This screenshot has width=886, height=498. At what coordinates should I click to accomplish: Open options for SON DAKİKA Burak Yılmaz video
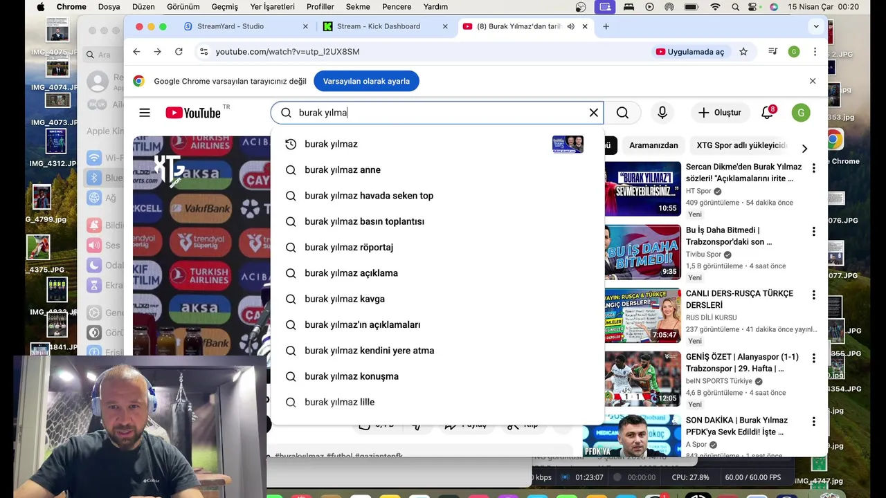pyautogui.click(x=813, y=421)
